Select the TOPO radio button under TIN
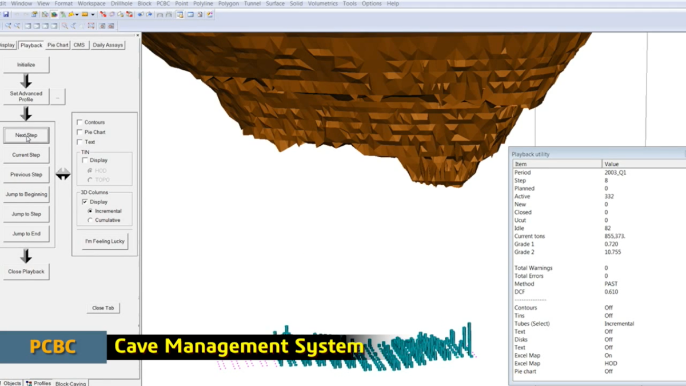Image resolution: width=686 pixels, height=386 pixels. coord(90,180)
